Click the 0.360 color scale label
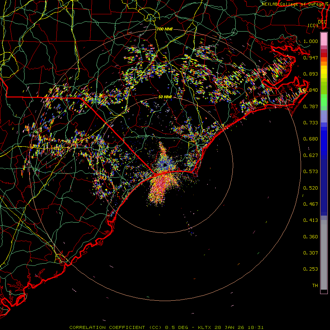330x330 pixels. tap(311, 237)
